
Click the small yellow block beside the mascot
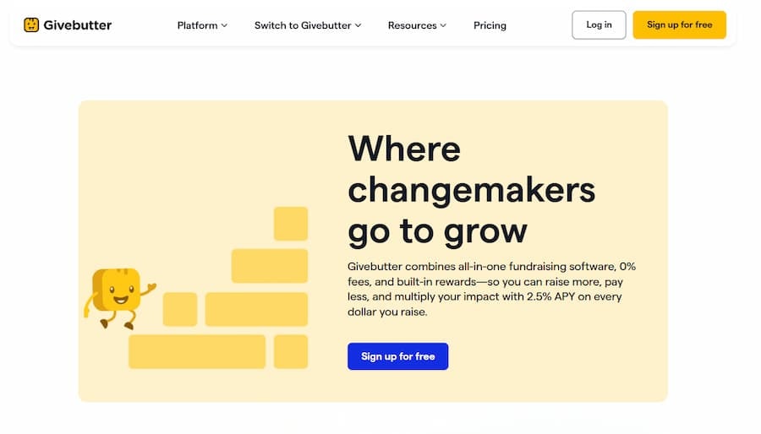180,309
